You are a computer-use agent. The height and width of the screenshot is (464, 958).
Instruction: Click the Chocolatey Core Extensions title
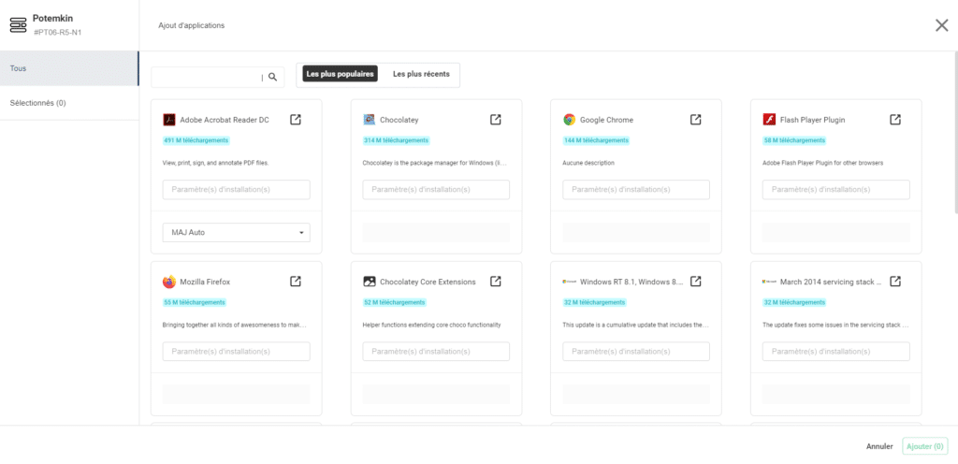(x=428, y=283)
